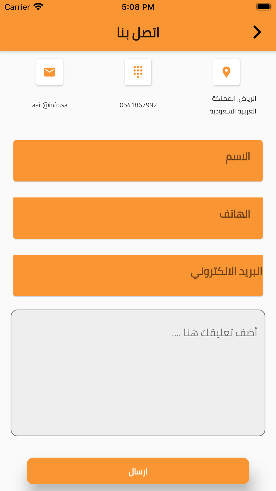The width and height of the screenshot is (276, 491).
Task: Call the 0541867992 phone number
Action: [138, 105]
